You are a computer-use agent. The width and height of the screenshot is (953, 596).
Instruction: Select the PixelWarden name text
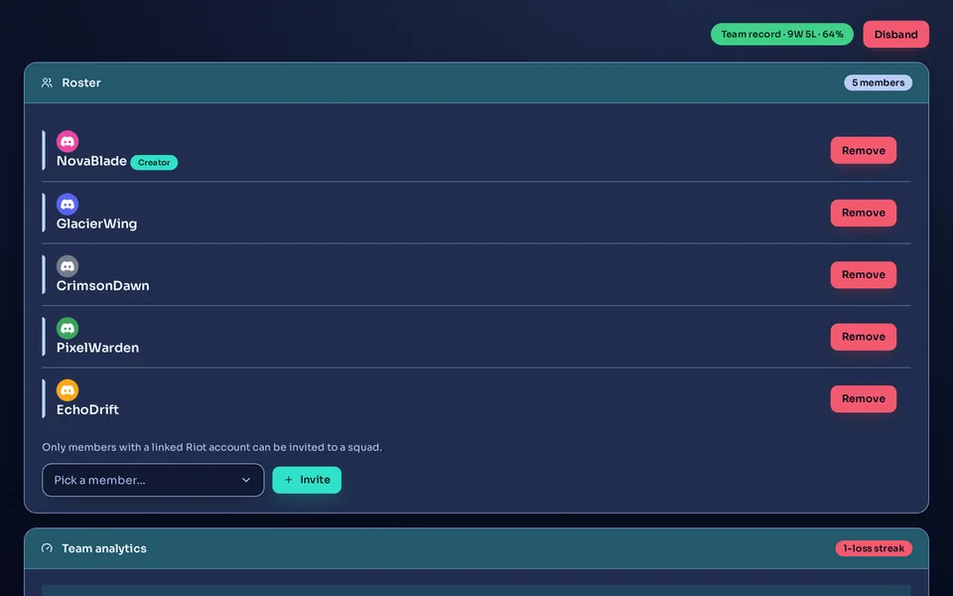(98, 348)
